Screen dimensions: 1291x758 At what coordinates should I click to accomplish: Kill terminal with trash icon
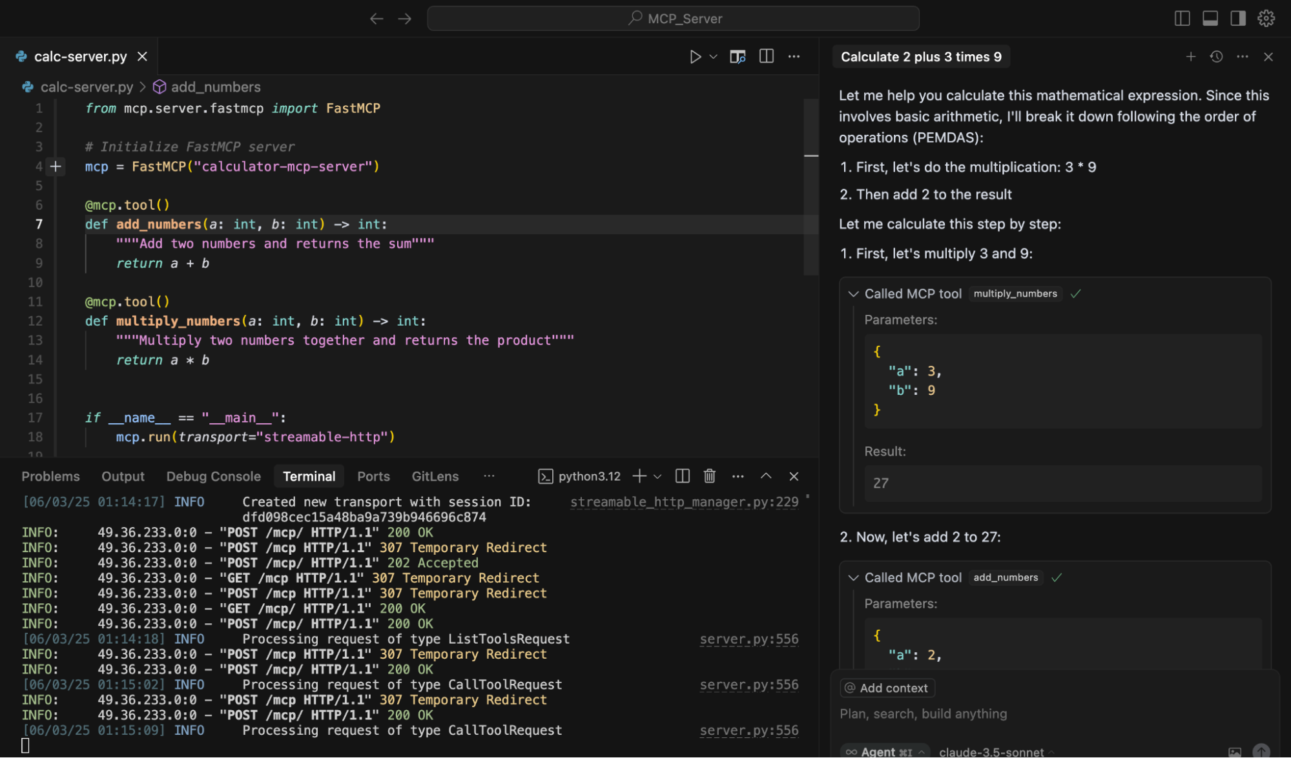click(x=709, y=476)
